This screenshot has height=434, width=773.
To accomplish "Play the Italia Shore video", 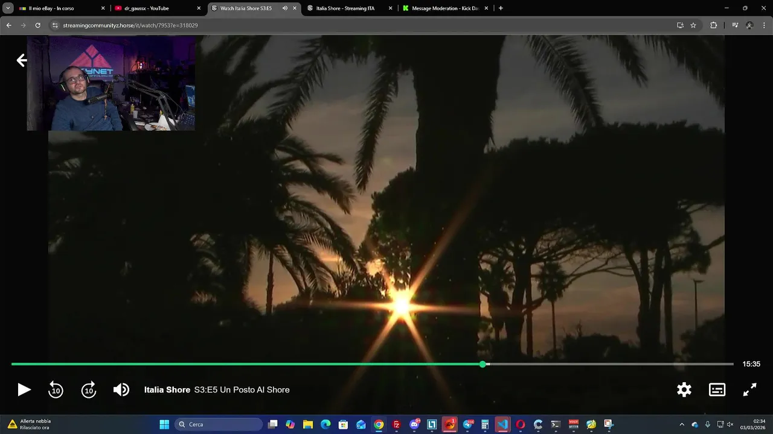I will [x=24, y=390].
